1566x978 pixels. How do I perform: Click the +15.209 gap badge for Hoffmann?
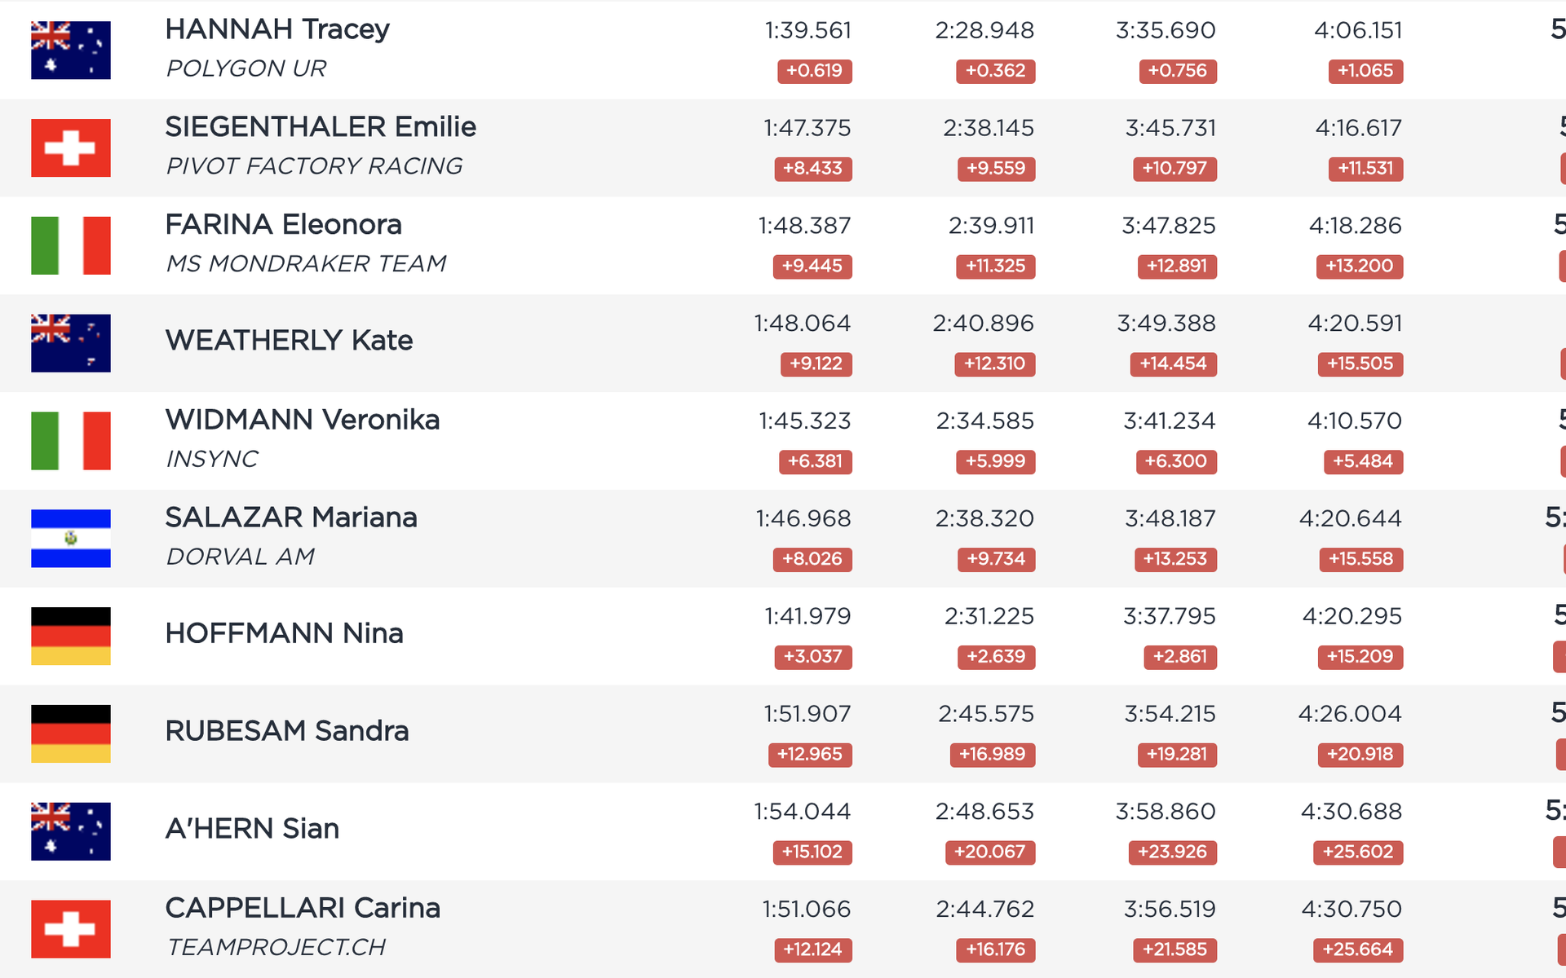click(1360, 657)
